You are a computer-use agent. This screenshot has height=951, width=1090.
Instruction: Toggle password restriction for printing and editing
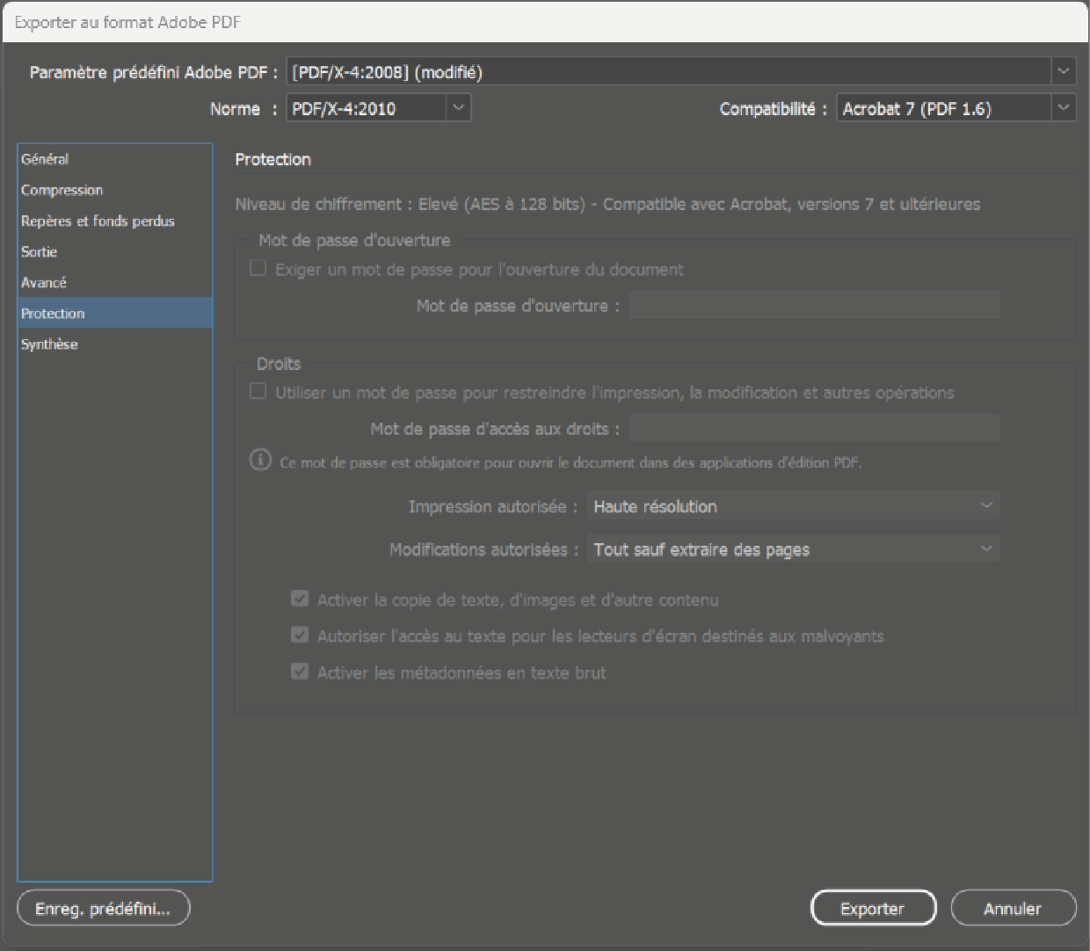tap(258, 391)
